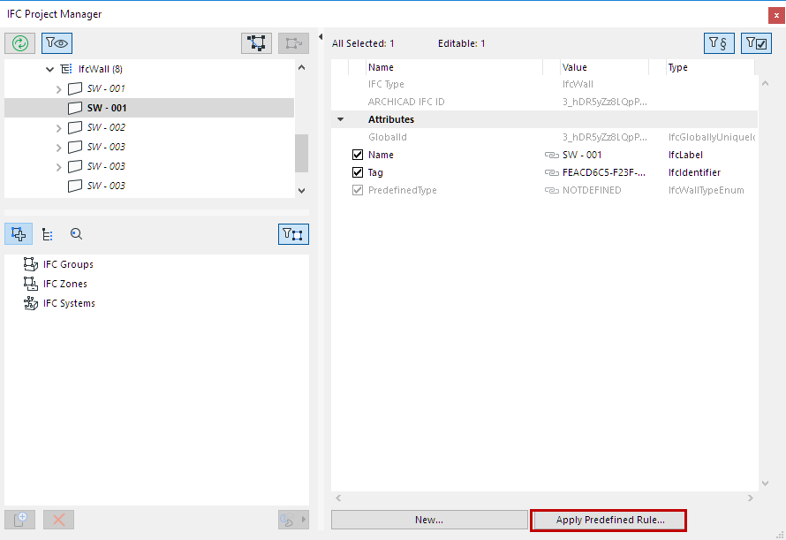Click the New... button
This screenshot has width=786, height=540.
coord(429,520)
